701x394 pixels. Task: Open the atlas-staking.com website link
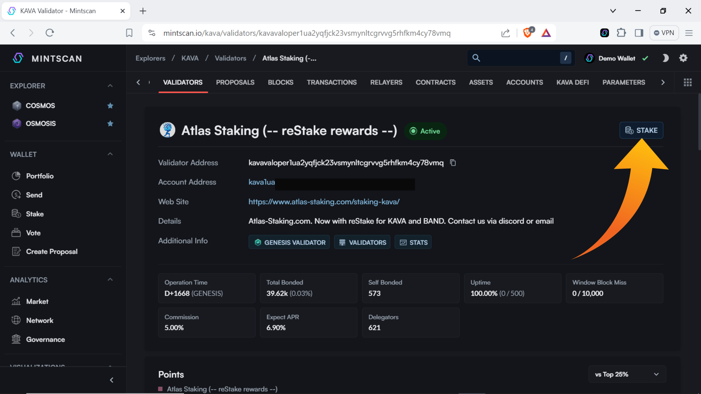coord(324,202)
